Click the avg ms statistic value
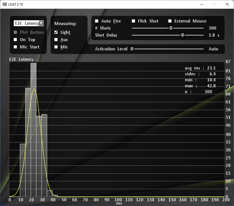This screenshot has width=234, height=206. (x=211, y=68)
